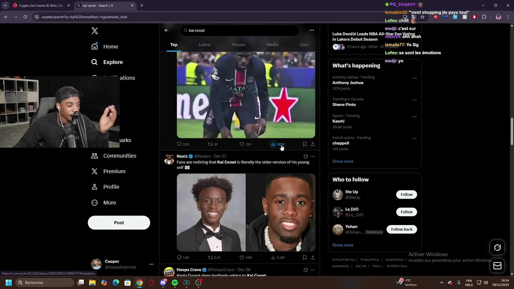This screenshot has width=514, height=289.
Task: Click the X logo in sidebar
Action: (x=95, y=31)
